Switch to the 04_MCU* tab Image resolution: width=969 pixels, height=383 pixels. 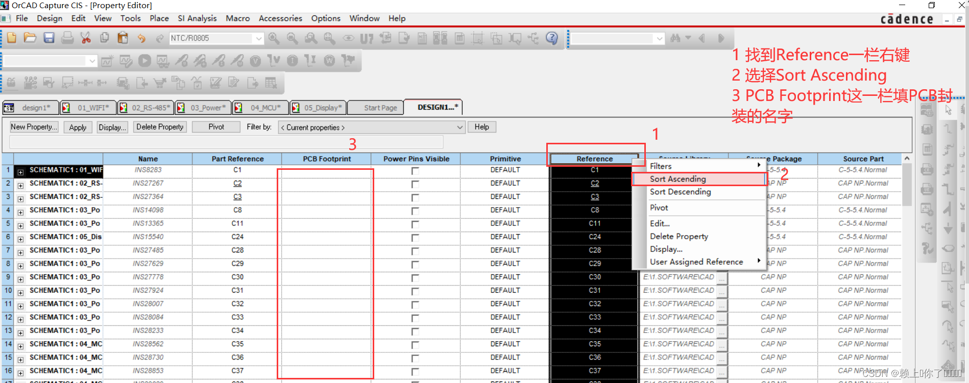(x=260, y=108)
